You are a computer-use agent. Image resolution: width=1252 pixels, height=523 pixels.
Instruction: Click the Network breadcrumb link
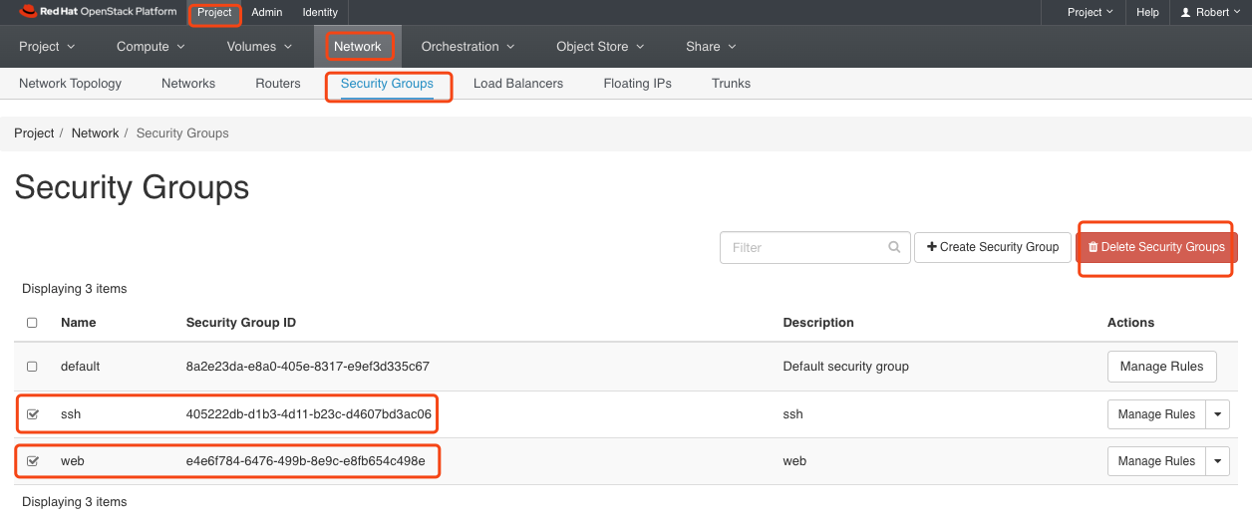[95, 133]
